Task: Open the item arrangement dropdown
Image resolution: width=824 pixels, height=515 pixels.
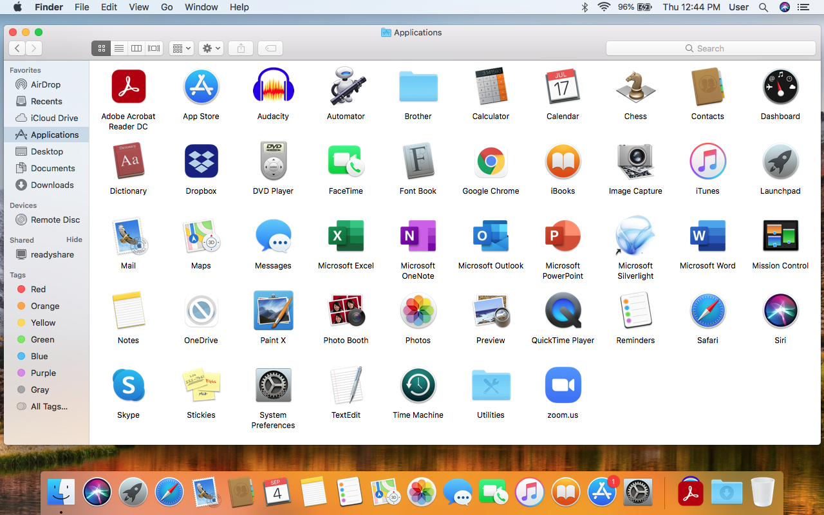Action: [181, 48]
